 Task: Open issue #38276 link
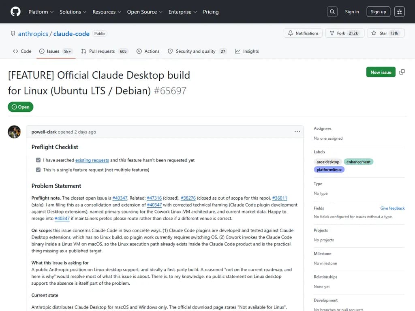[x=188, y=198]
